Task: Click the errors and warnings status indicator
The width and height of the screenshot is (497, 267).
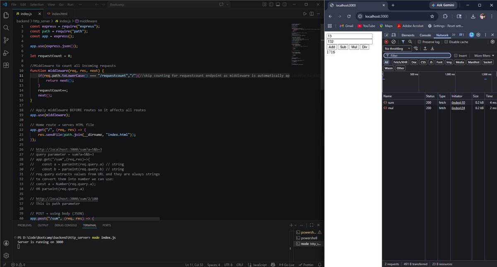Action: tap(18, 265)
